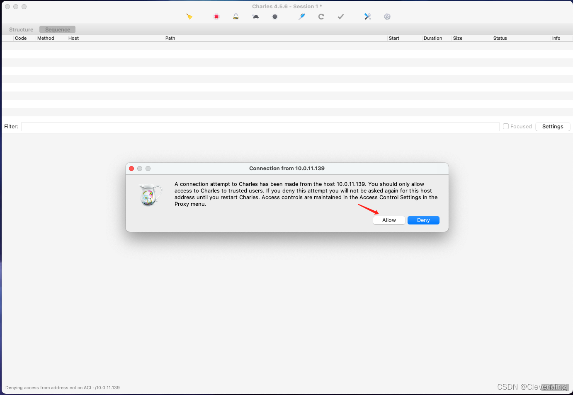Viewport: 573px width, 395px height.
Task: Open Settings gear icon in toolbar
Action: pos(387,17)
